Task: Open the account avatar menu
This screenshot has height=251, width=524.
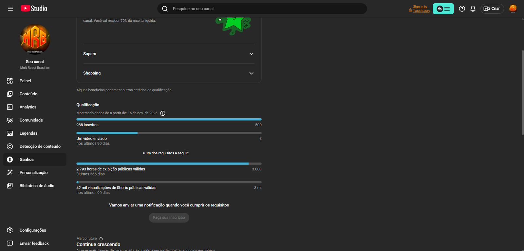Action: (513, 9)
